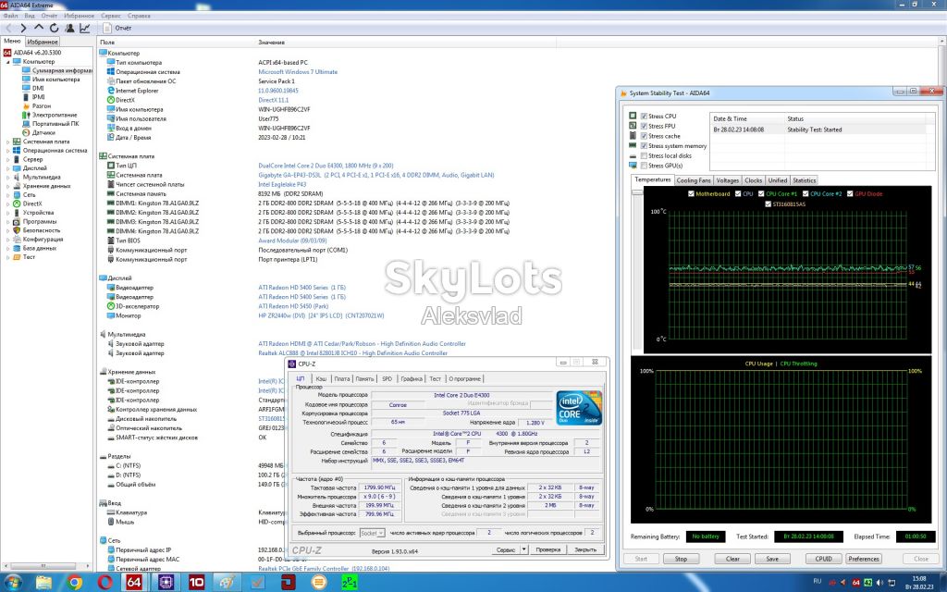Click Stop in System Stability Test
The image size is (947, 592).
click(x=681, y=559)
